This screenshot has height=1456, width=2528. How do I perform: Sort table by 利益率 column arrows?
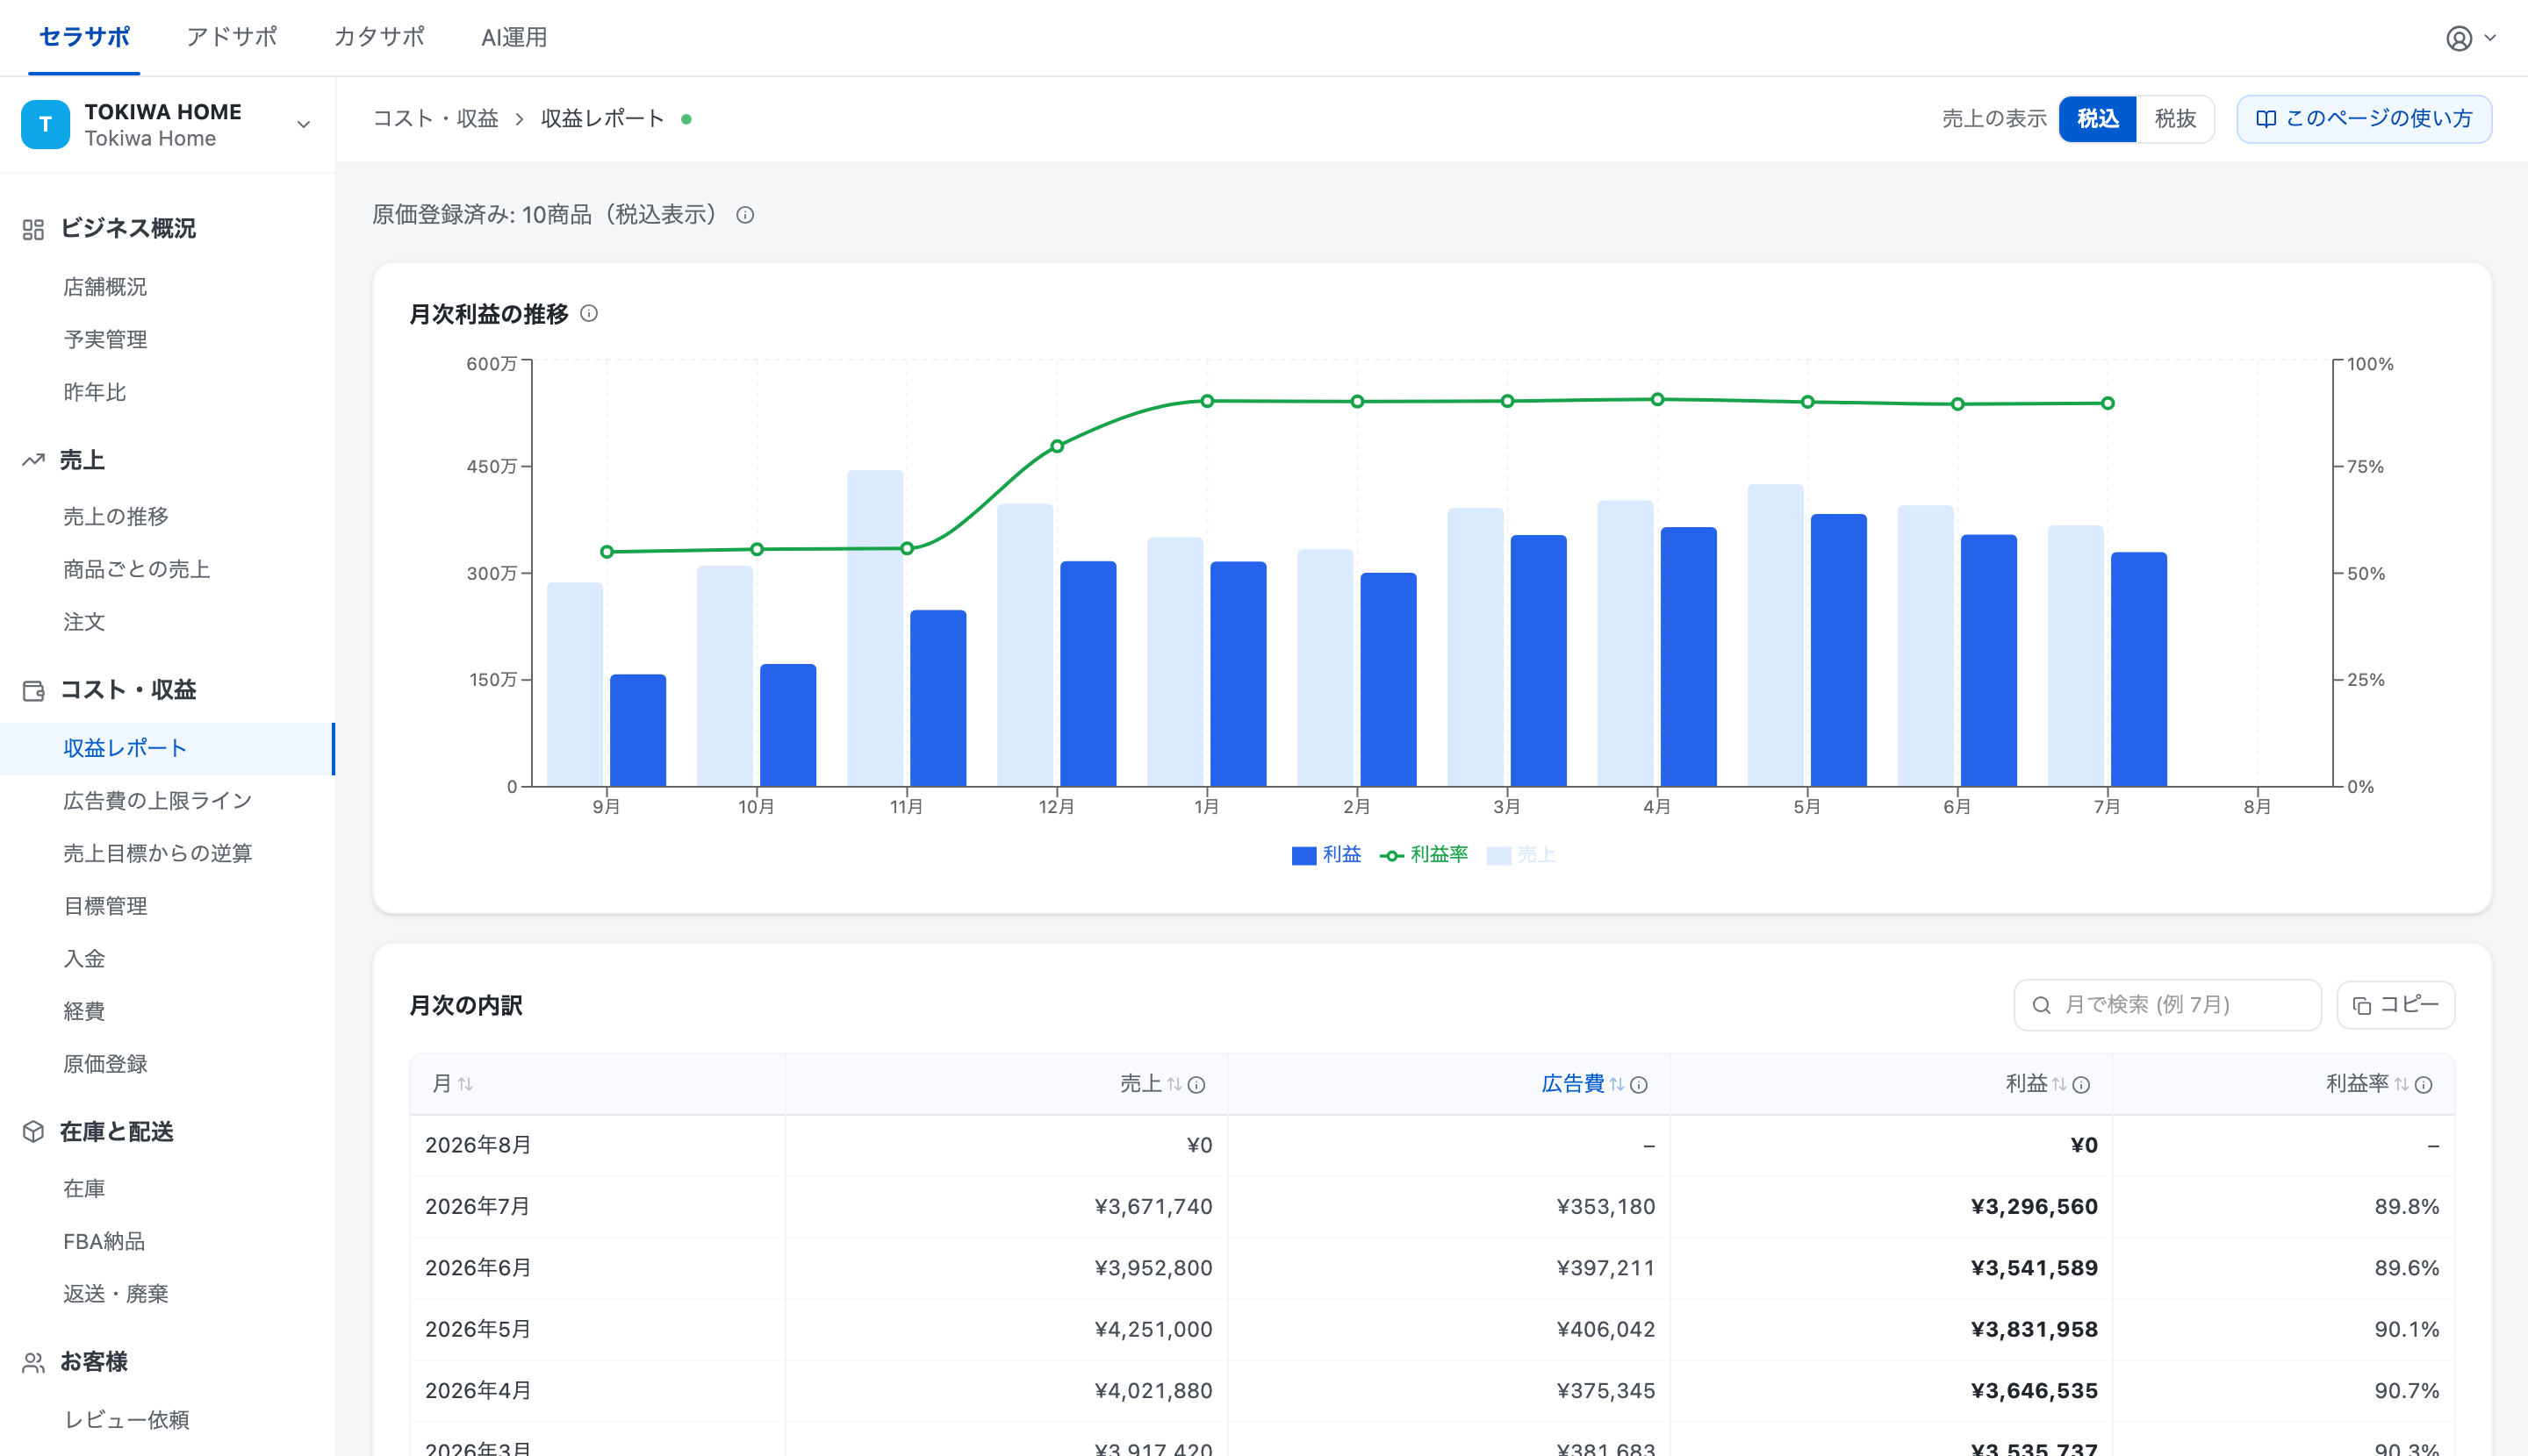click(2401, 1084)
